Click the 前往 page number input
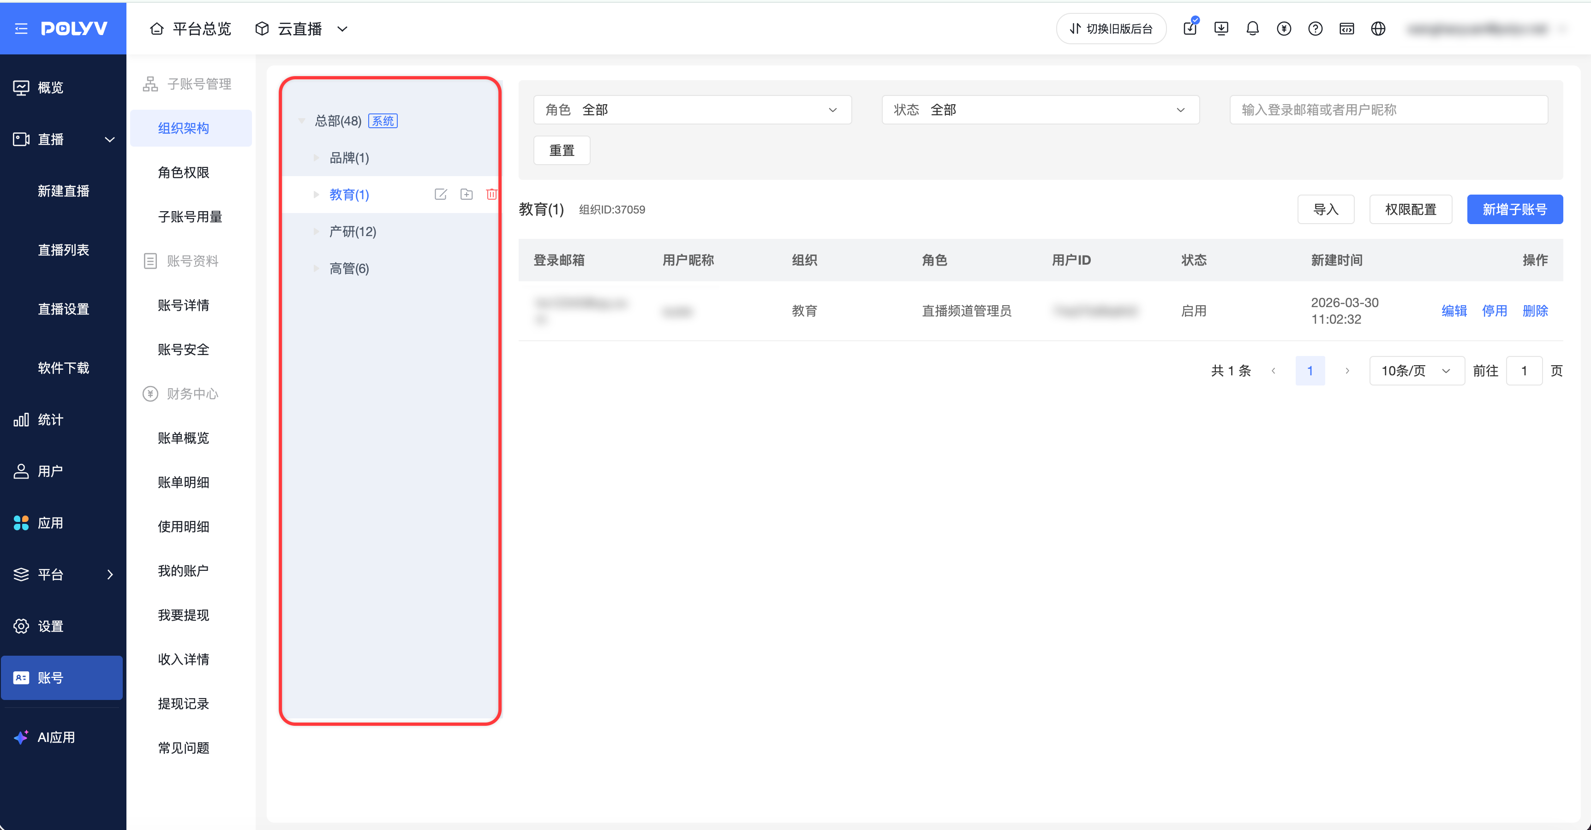Image resolution: width=1591 pixels, height=830 pixels. coord(1524,371)
